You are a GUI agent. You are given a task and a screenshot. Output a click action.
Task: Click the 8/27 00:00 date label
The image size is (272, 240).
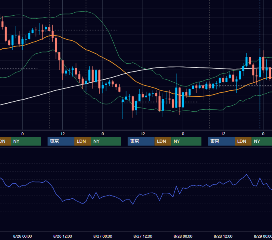pos(103,236)
